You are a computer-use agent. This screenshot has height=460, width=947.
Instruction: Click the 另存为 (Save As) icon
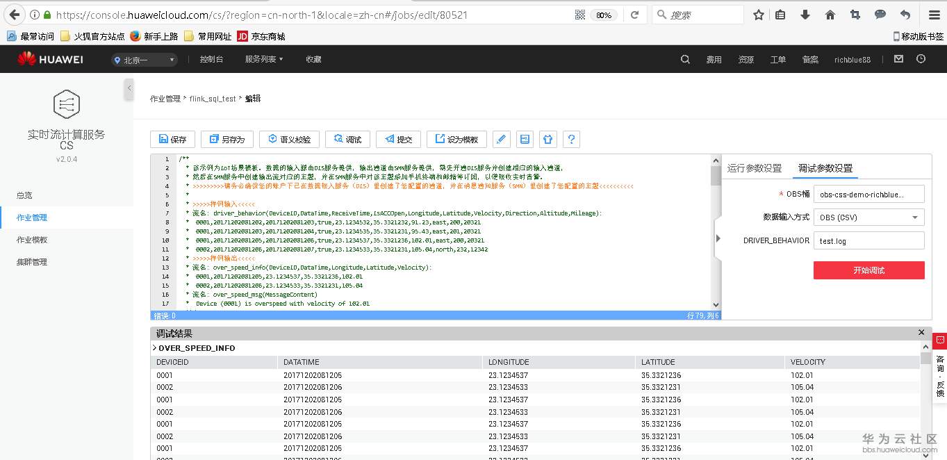click(227, 139)
